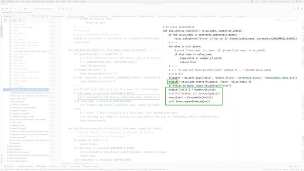304x171 pixels.
Task: Open the View menu
Action: (28, 1)
